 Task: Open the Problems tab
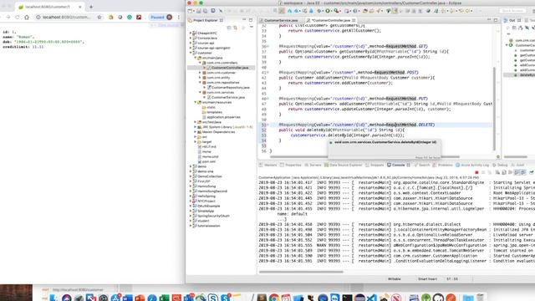(x=442, y=165)
